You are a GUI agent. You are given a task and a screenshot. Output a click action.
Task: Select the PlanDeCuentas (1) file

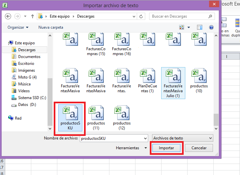148,81
